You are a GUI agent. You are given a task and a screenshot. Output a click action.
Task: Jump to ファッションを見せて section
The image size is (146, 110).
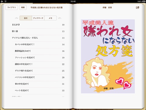[x=38, y=57]
